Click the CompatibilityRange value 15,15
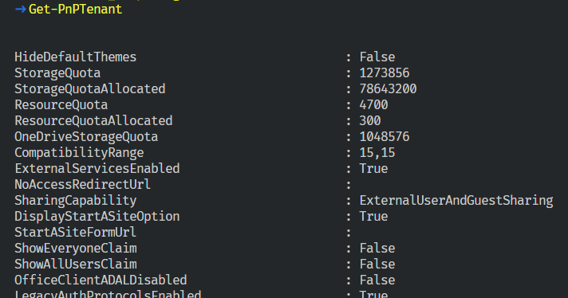Screen dimensions: 568x298 (x=377, y=153)
